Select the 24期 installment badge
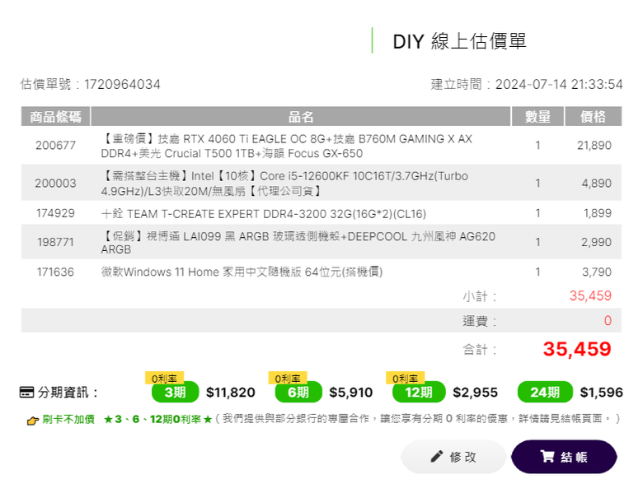Screen dimensions: 643x493 pos(545,393)
